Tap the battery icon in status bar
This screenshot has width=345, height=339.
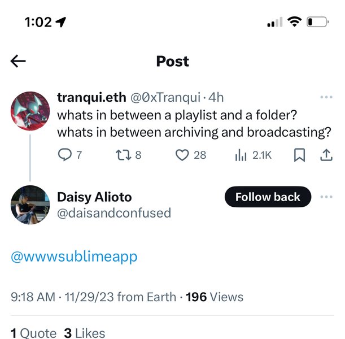[x=317, y=22]
